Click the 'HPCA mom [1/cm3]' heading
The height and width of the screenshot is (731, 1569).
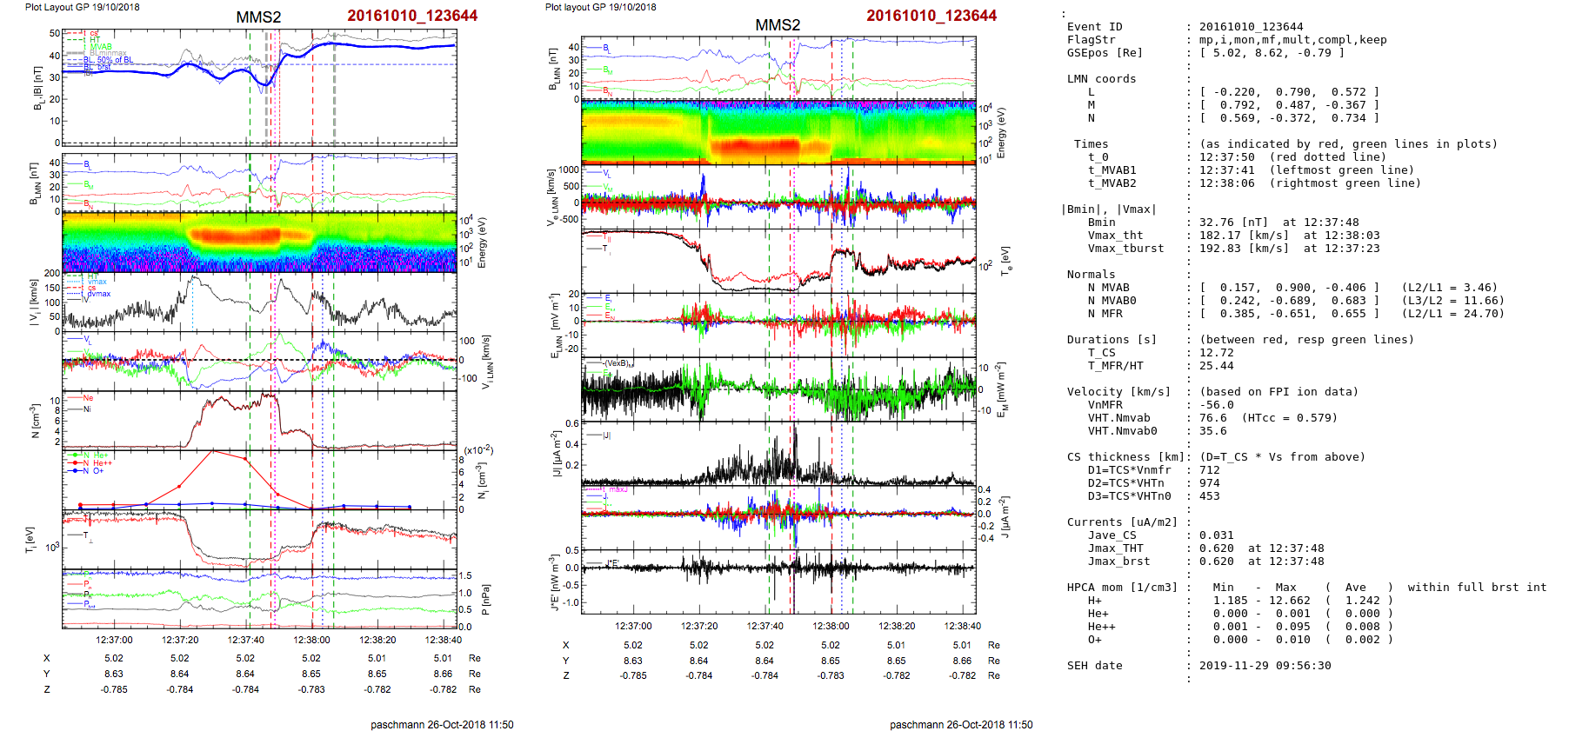coord(1122,588)
